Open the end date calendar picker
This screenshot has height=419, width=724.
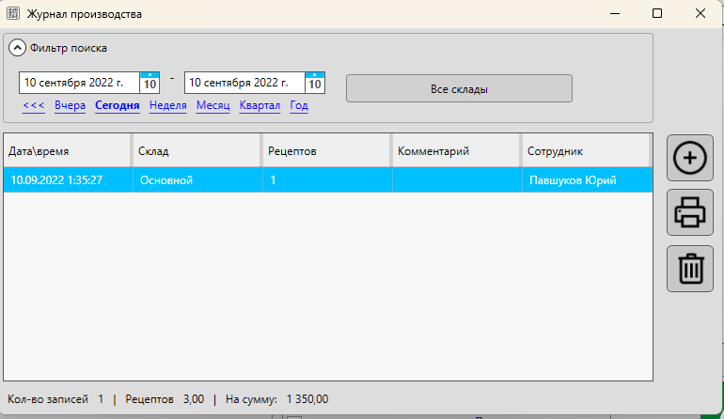click(315, 83)
